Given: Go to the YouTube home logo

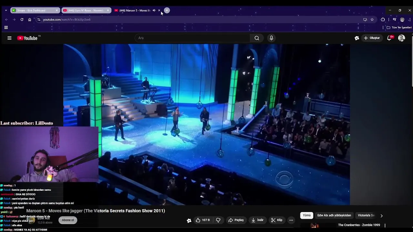Looking at the screenshot, I should pos(27,38).
